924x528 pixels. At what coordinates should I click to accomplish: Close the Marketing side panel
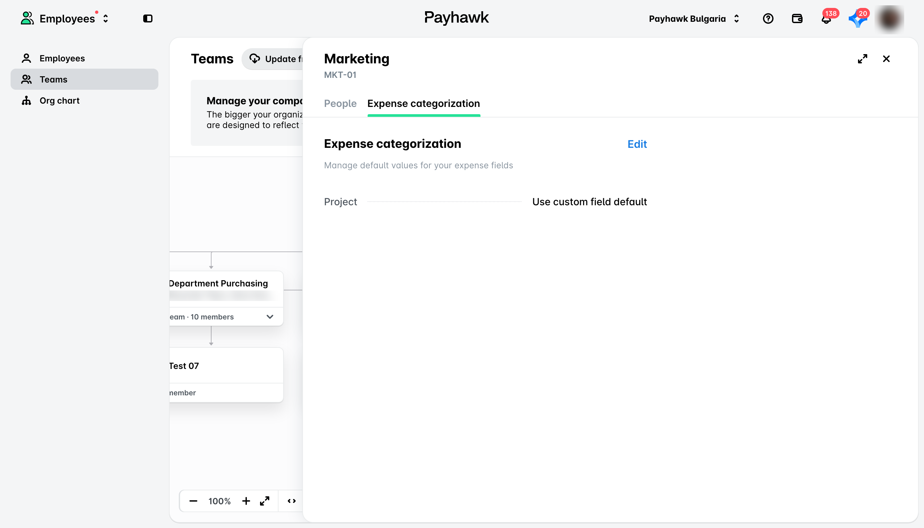click(886, 58)
